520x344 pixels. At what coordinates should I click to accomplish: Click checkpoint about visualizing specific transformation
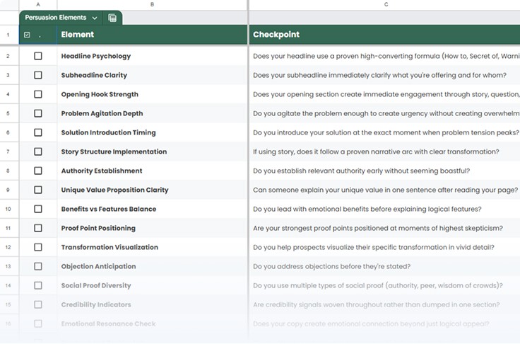[384, 247]
